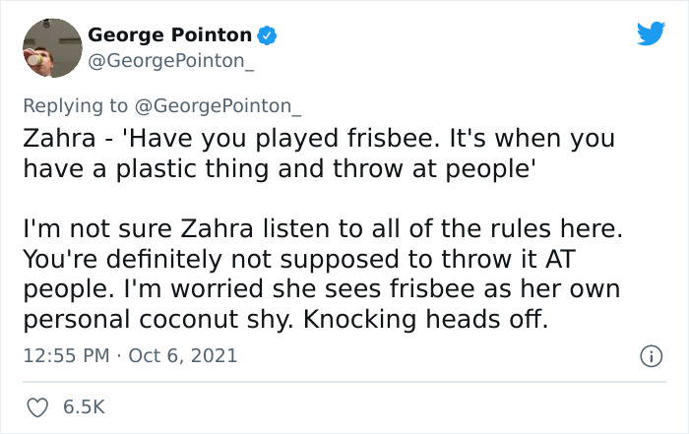Click the 'I'm not sure Zahra listen' line
This screenshot has height=434, width=689.
click(x=323, y=231)
